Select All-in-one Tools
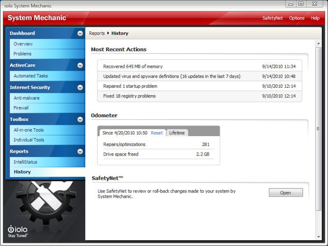The image size is (328, 246). pos(29,130)
